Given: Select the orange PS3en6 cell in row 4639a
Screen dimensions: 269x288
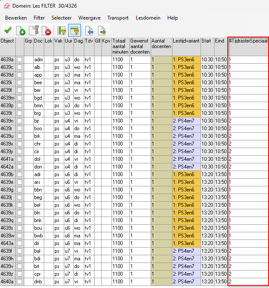Looking at the screenshot, I should [186, 60].
